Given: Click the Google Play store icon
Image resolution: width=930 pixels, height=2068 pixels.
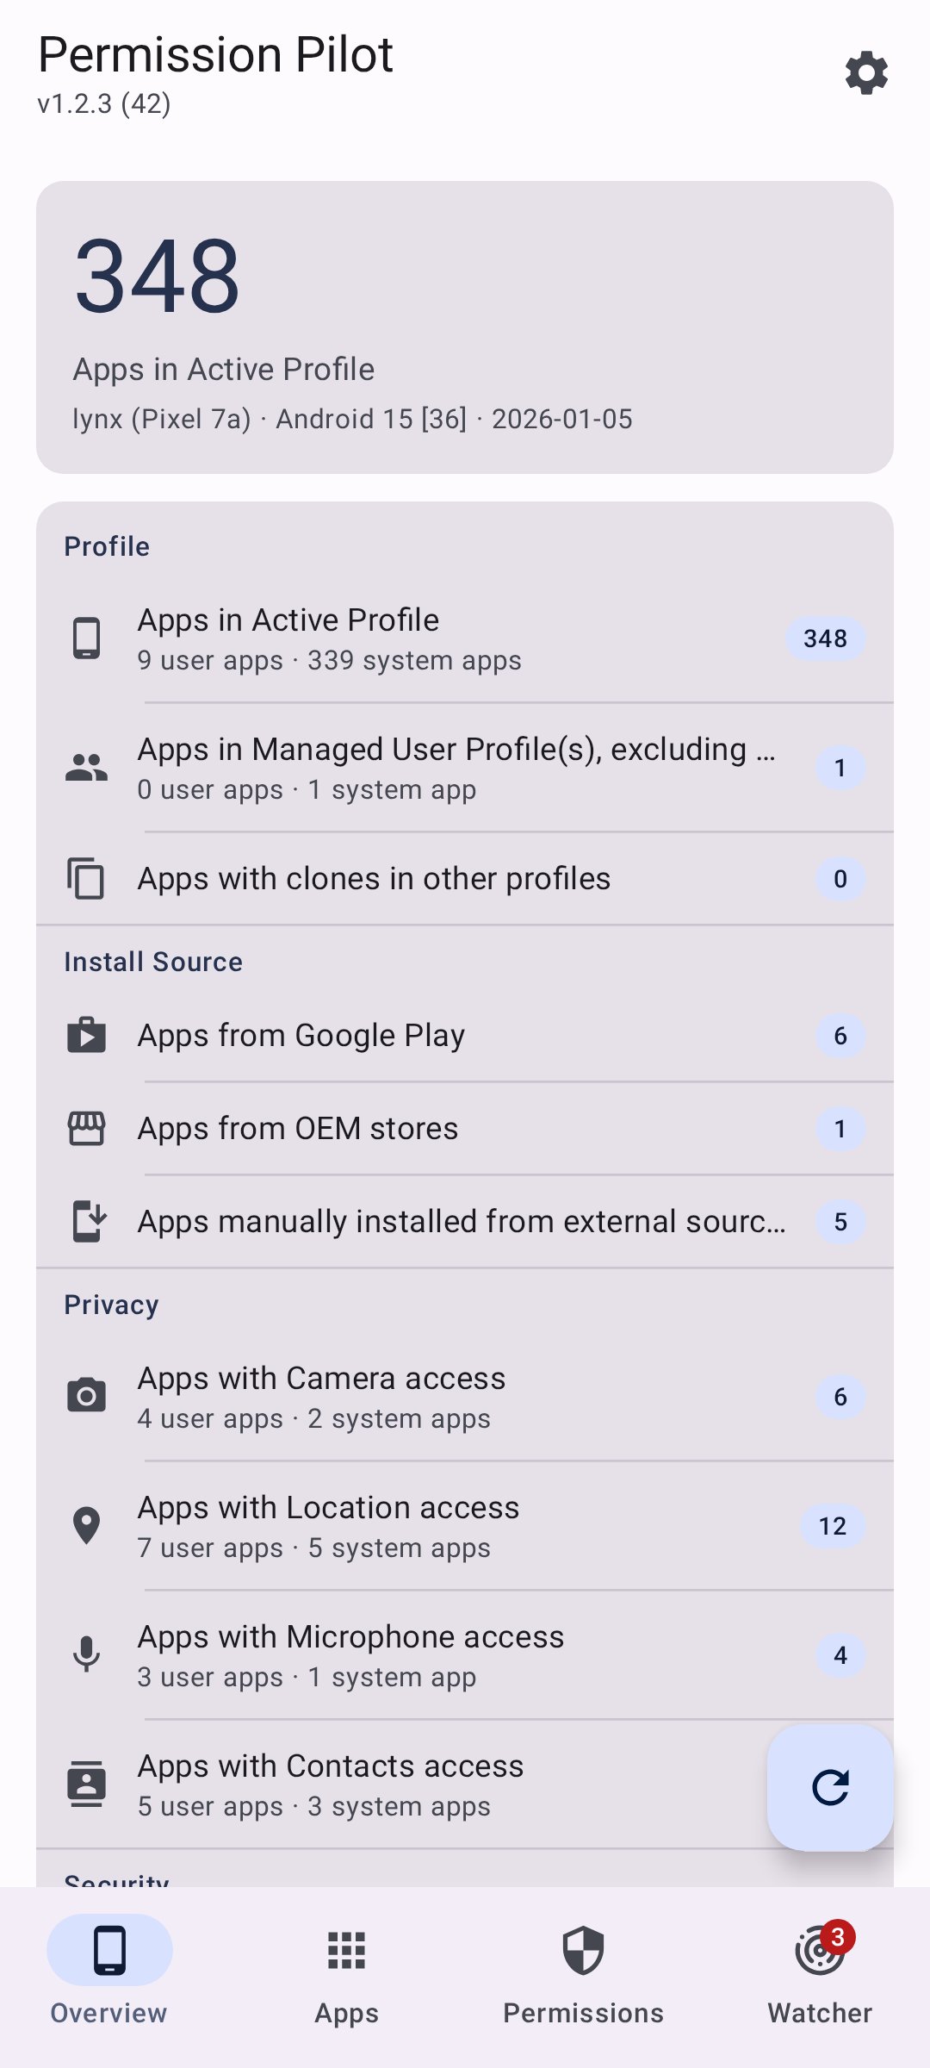Looking at the screenshot, I should (x=86, y=1036).
